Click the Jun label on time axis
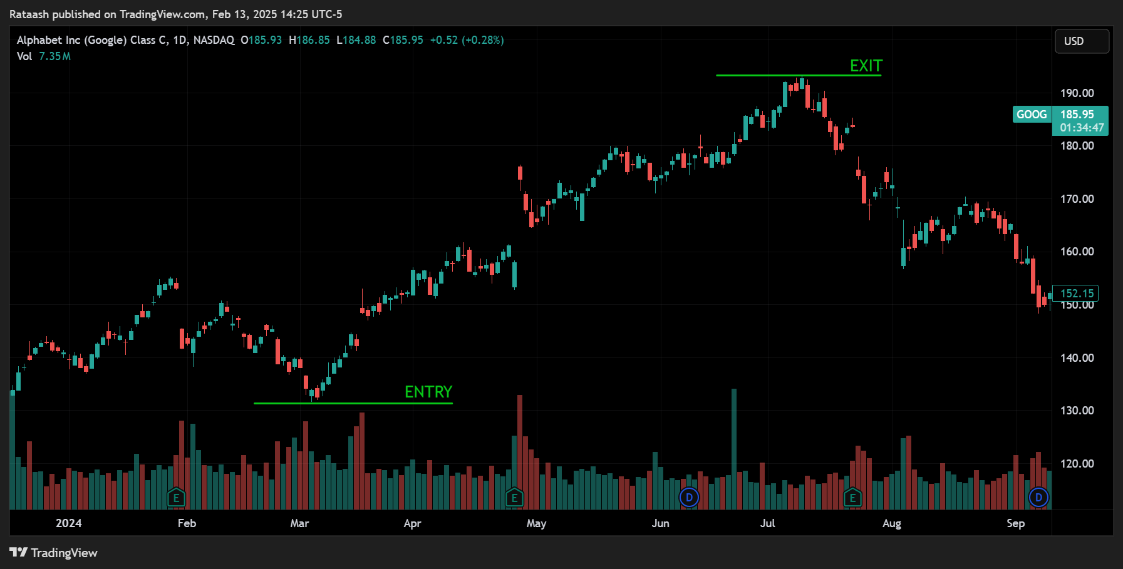The height and width of the screenshot is (569, 1123). 660,523
